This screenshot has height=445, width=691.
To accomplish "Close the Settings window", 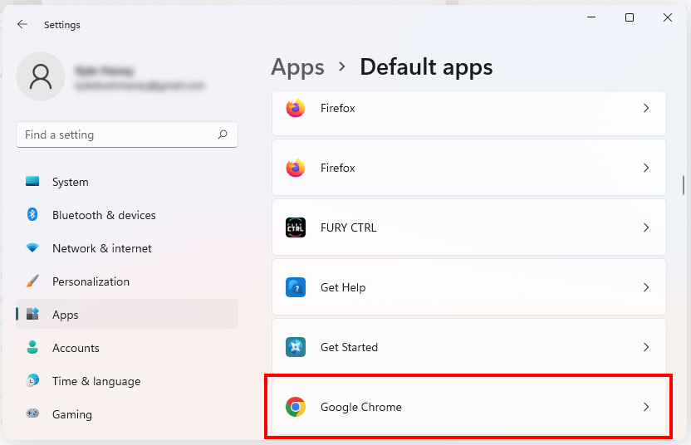I will pyautogui.click(x=668, y=17).
